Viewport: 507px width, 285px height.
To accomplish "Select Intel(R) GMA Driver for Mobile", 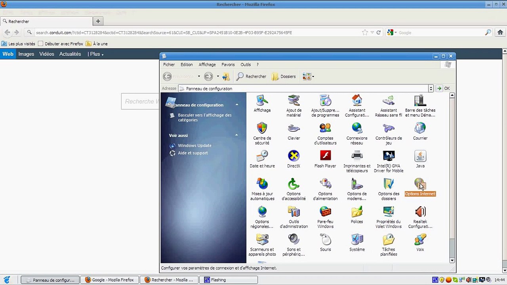I will click(x=389, y=161).
